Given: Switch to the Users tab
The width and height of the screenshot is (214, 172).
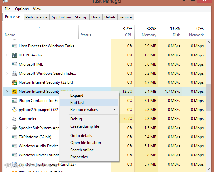Looking at the screenshot, I should click(96, 17).
